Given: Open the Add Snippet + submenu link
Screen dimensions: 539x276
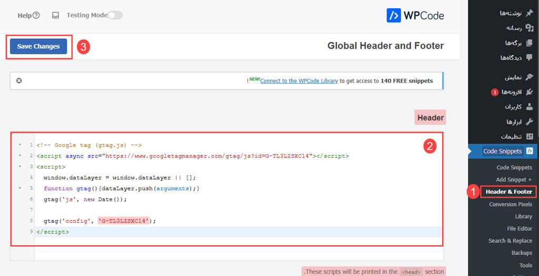Looking at the screenshot, I should point(514,180).
